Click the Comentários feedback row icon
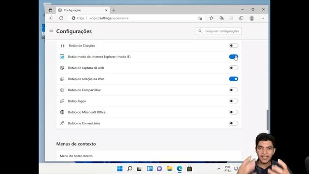 (62, 123)
